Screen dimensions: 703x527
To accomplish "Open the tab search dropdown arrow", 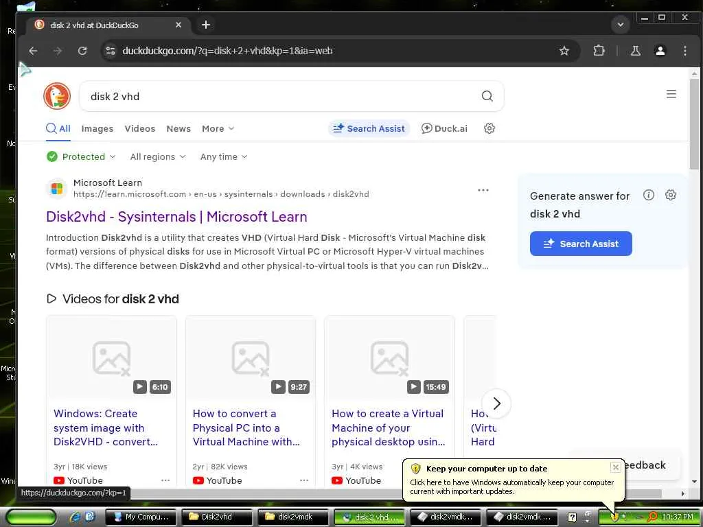I will (621, 25).
